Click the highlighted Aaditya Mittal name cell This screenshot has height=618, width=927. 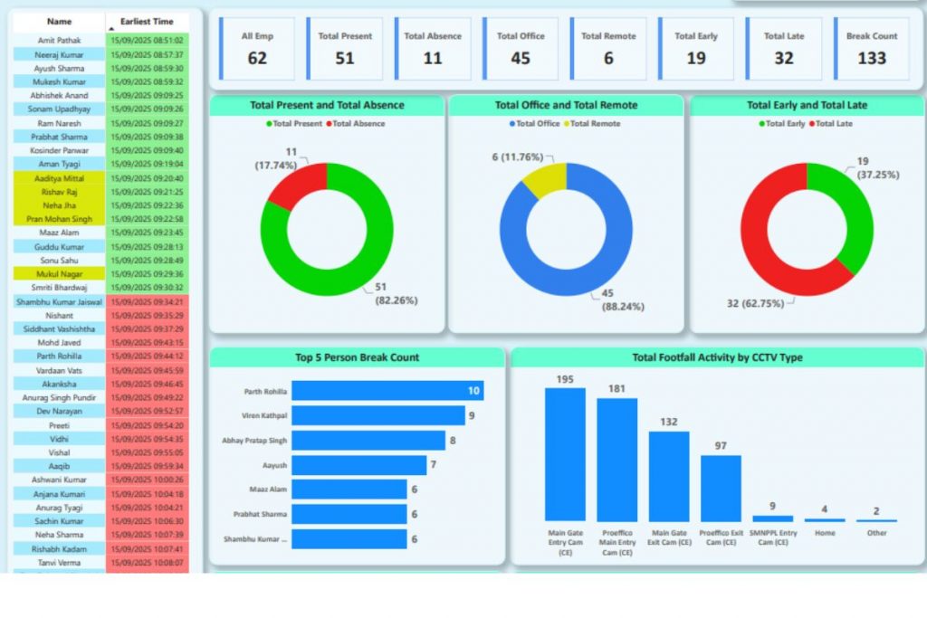60,178
